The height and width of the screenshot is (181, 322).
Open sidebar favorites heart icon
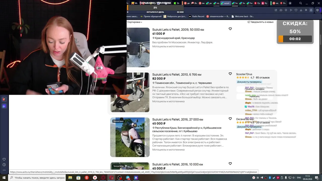pos(4,159)
